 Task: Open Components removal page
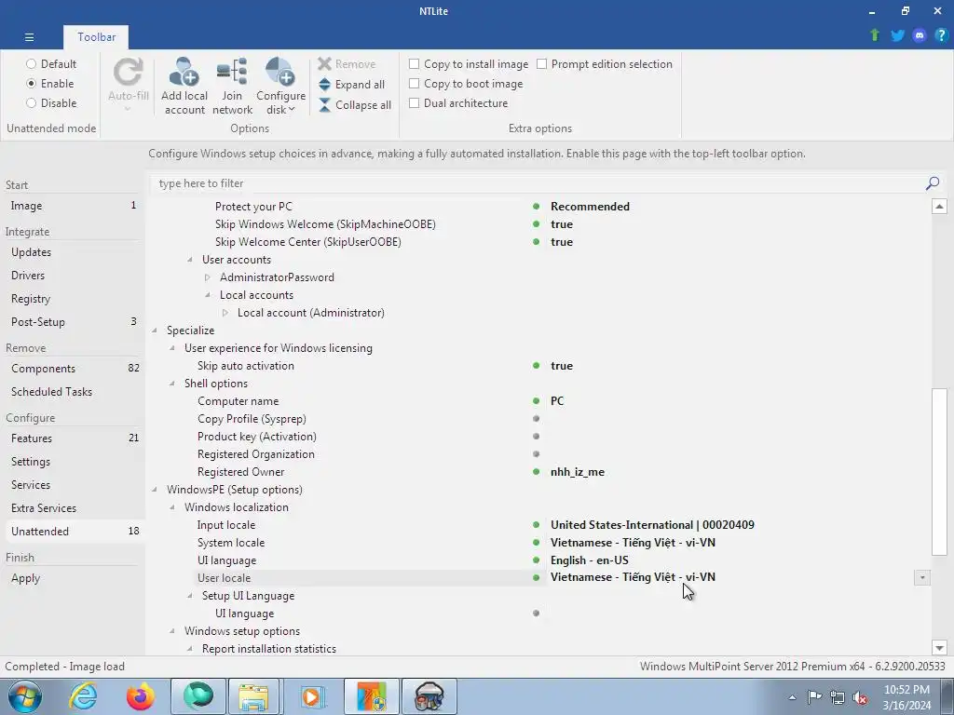click(x=73, y=369)
